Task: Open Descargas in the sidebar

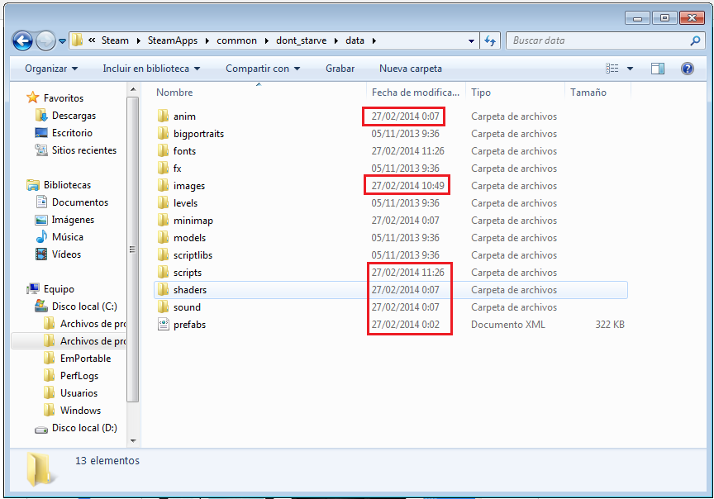Action: pyautogui.click(x=74, y=116)
